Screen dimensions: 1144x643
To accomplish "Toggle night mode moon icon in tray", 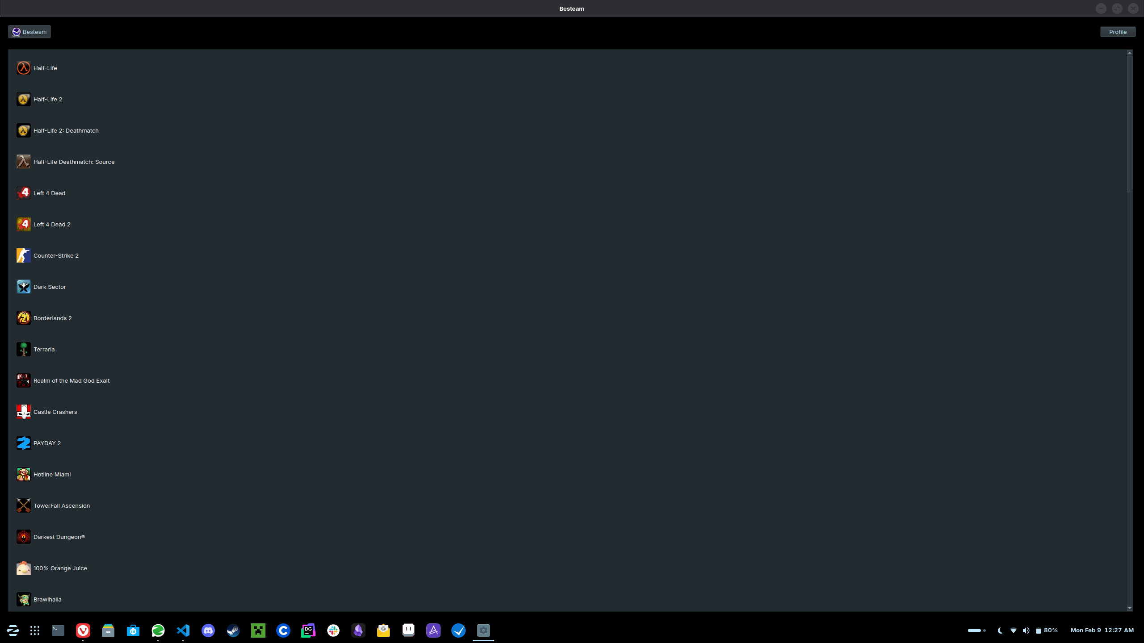I will coord(1000,630).
